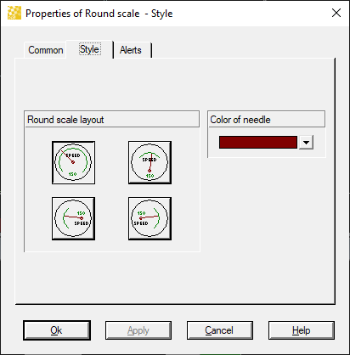The width and height of the screenshot is (350, 355).
Task: Choose the right-arc gauge layout
Action: pyautogui.click(x=150, y=218)
